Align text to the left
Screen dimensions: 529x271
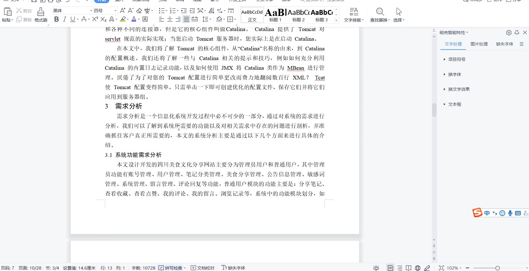(x=162, y=19)
